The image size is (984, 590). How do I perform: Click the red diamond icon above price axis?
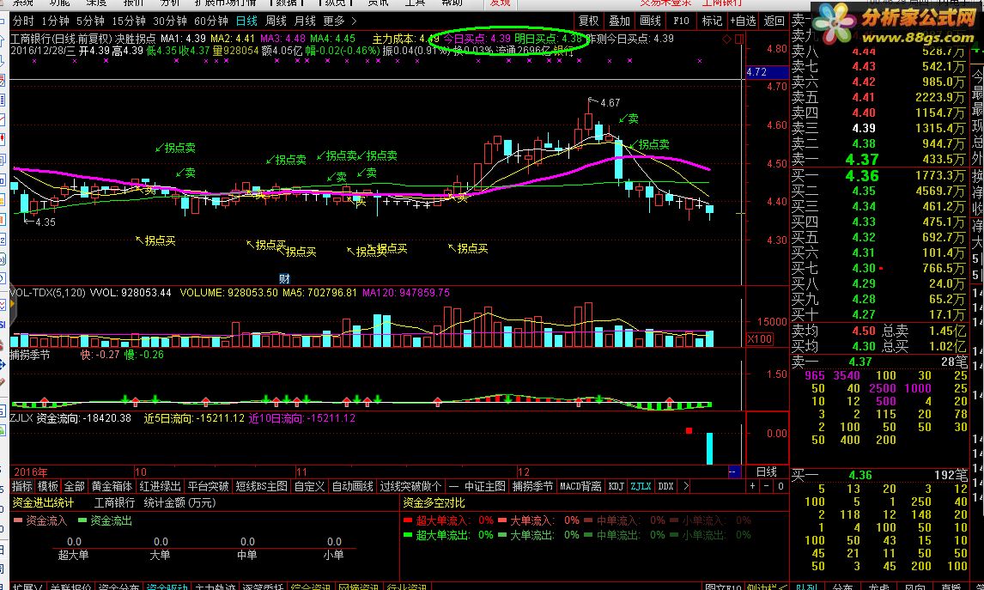point(726,39)
